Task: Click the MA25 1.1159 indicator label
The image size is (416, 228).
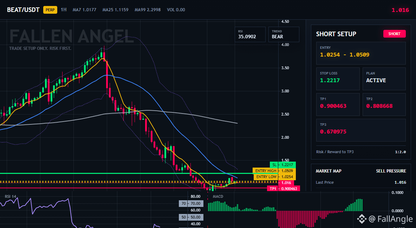Action: [x=115, y=10]
